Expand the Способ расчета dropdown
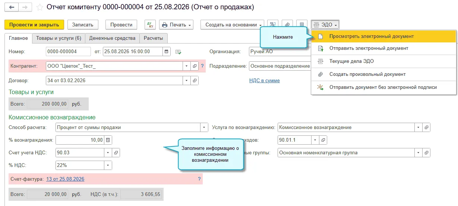 point(204,128)
